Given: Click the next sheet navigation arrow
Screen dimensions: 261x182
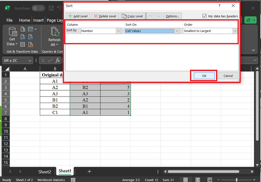Looking at the screenshot, I should point(20,171).
